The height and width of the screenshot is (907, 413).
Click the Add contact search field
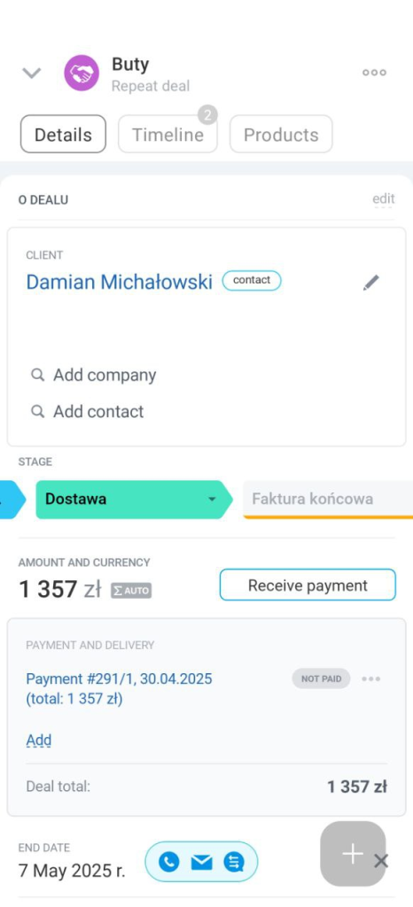[88, 411]
